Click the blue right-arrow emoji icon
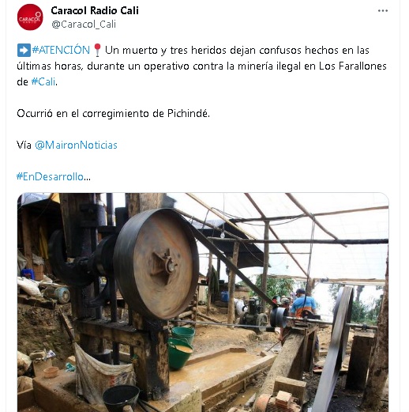This screenshot has width=409, height=412. [x=24, y=50]
